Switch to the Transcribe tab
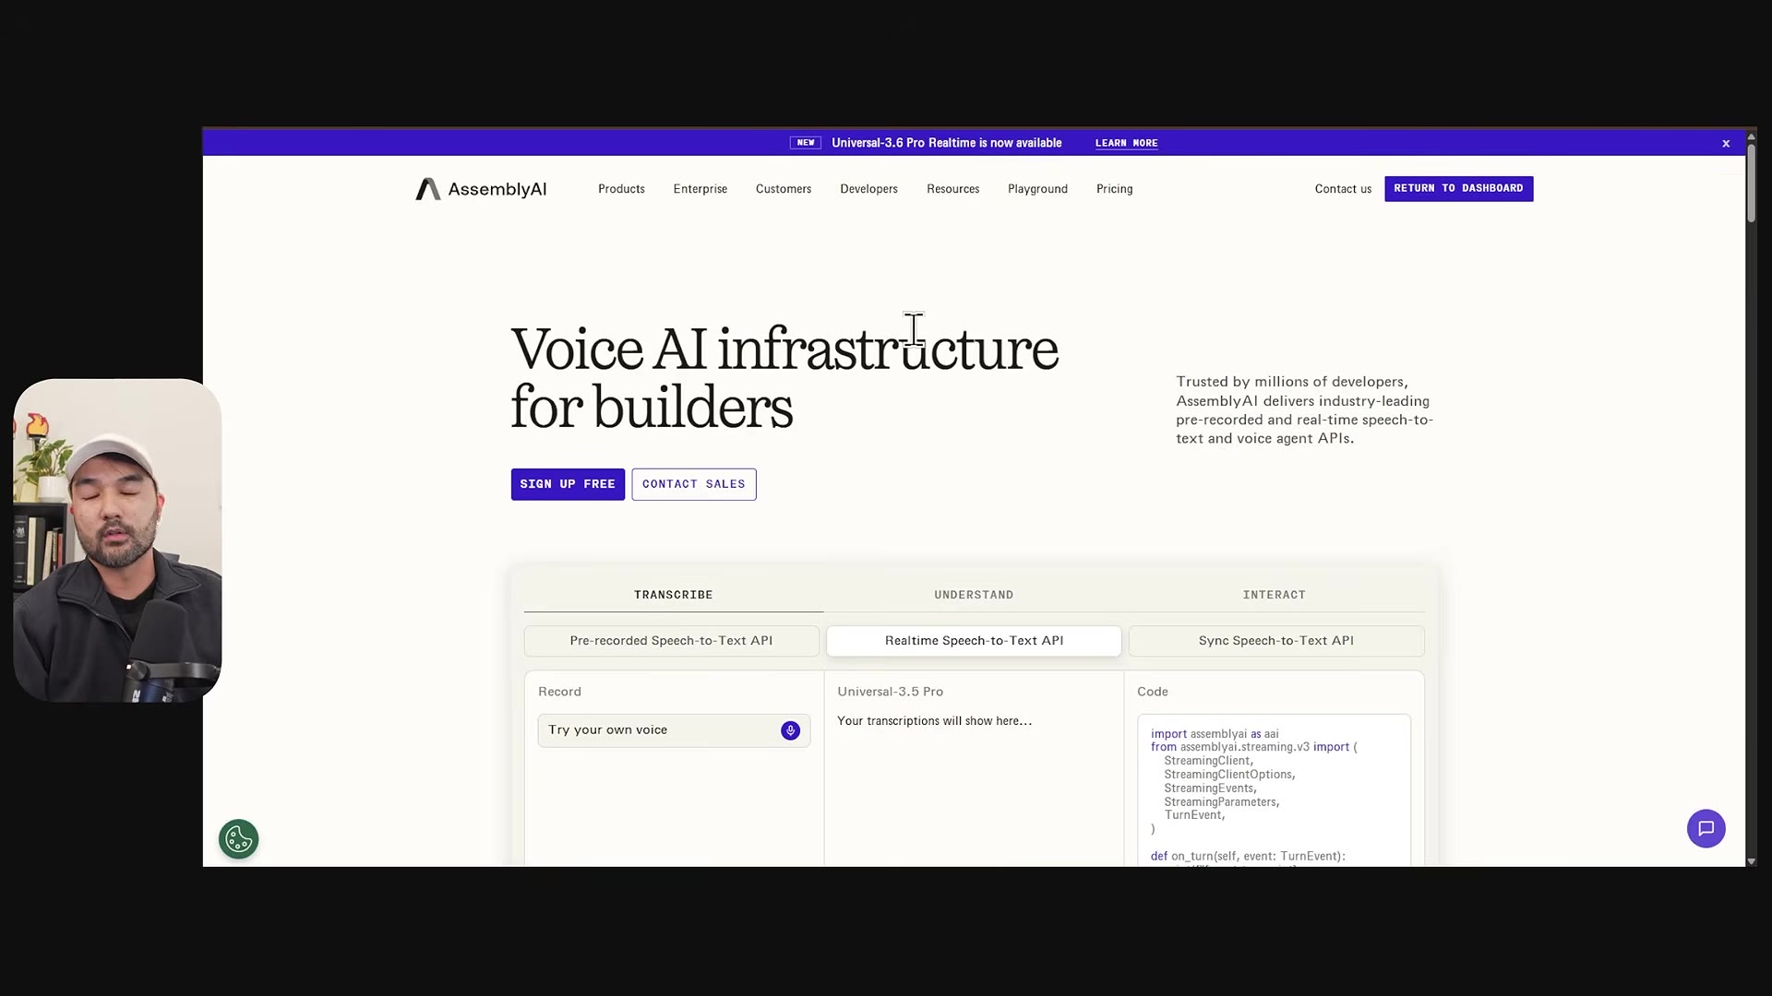Image resolution: width=1772 pixels, height=996 pixels. pos(674,595)
